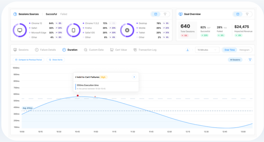Click the desktop monitor donut chart icon
Screen dimensions: 264x142
pos(20,30)
